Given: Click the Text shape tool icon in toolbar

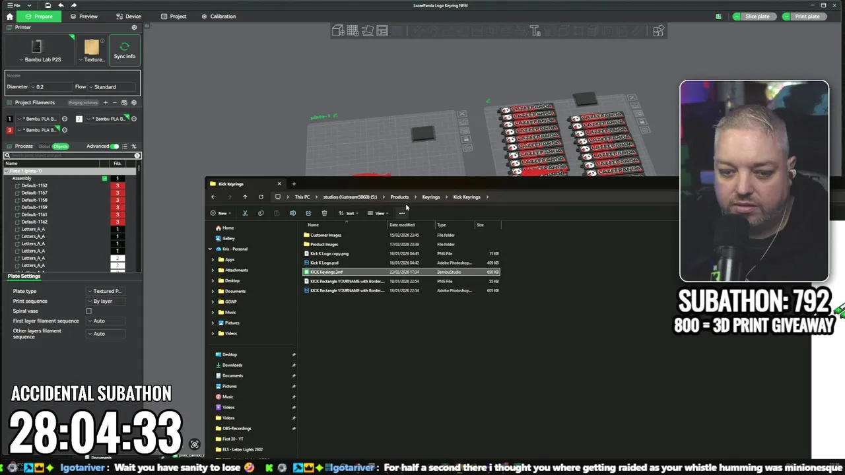Looking at the screenshot, I should (x=535, y=30).
